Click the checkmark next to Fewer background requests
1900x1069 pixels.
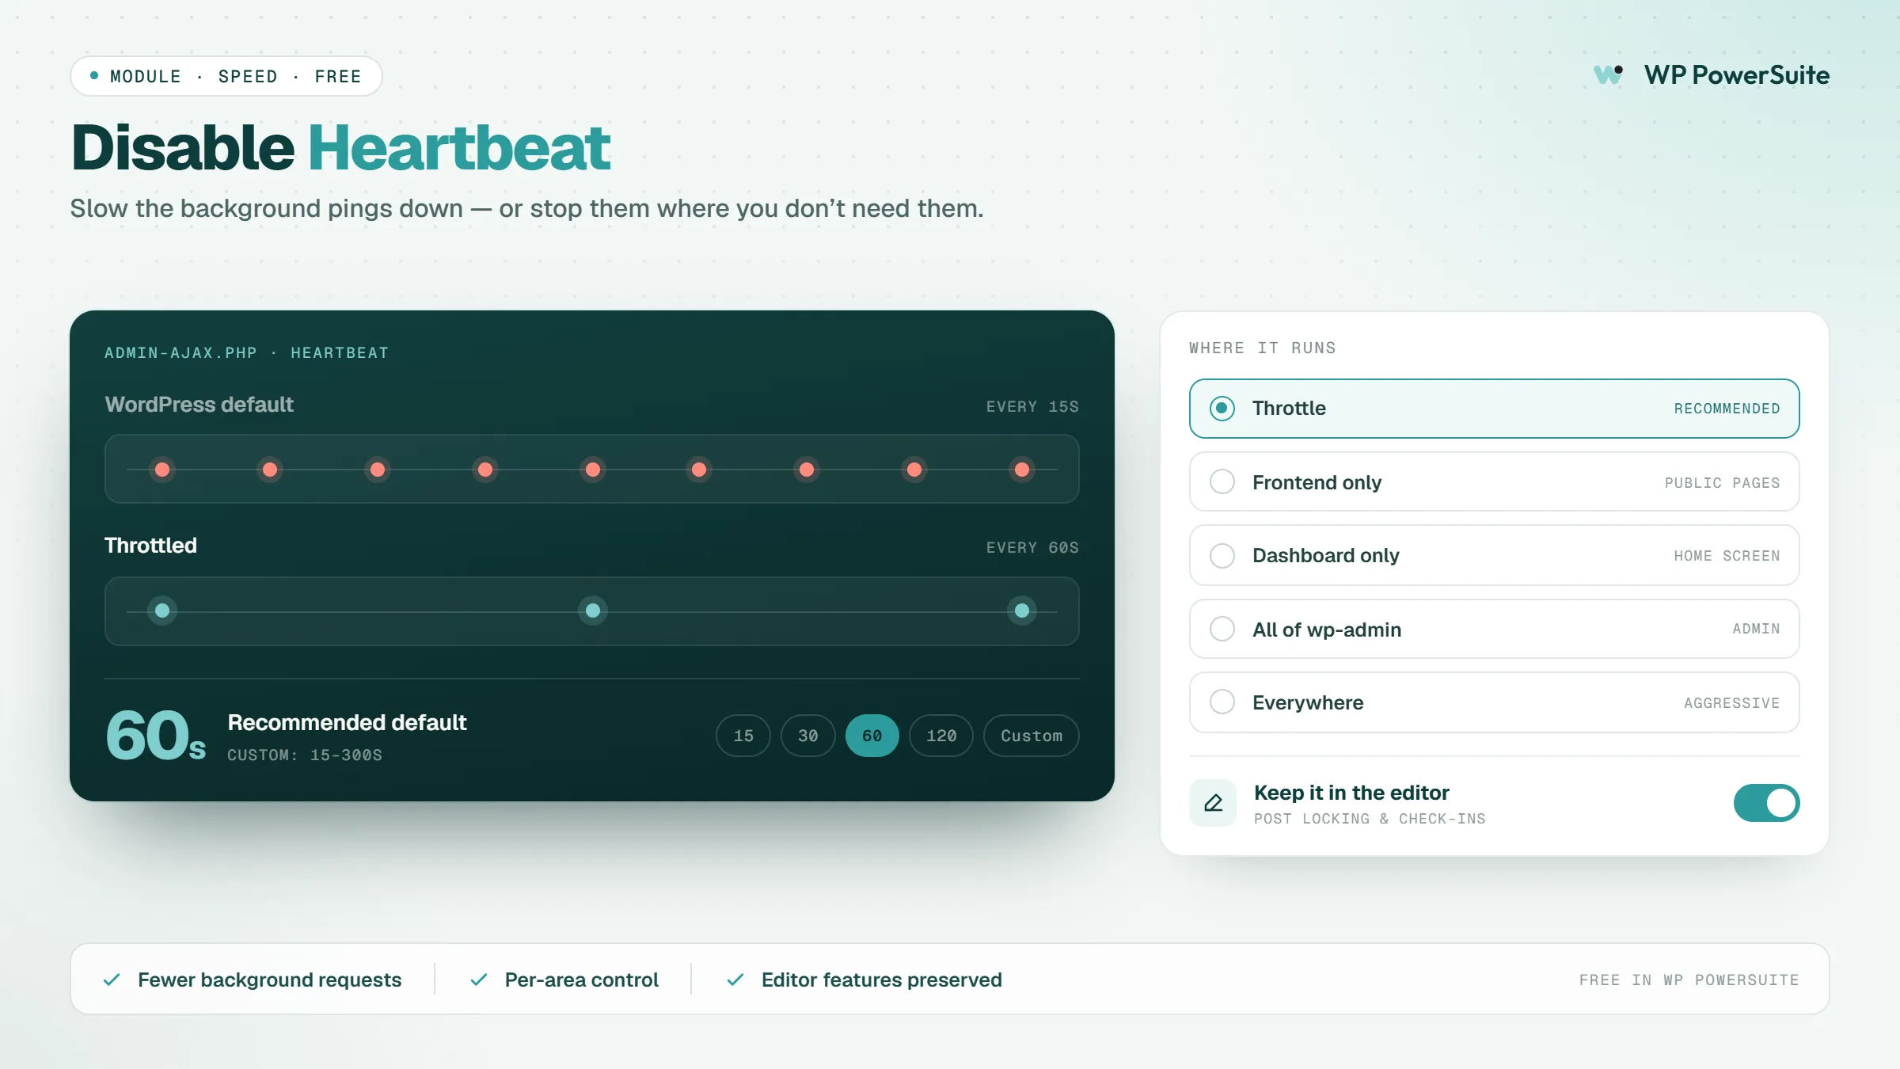112,980
